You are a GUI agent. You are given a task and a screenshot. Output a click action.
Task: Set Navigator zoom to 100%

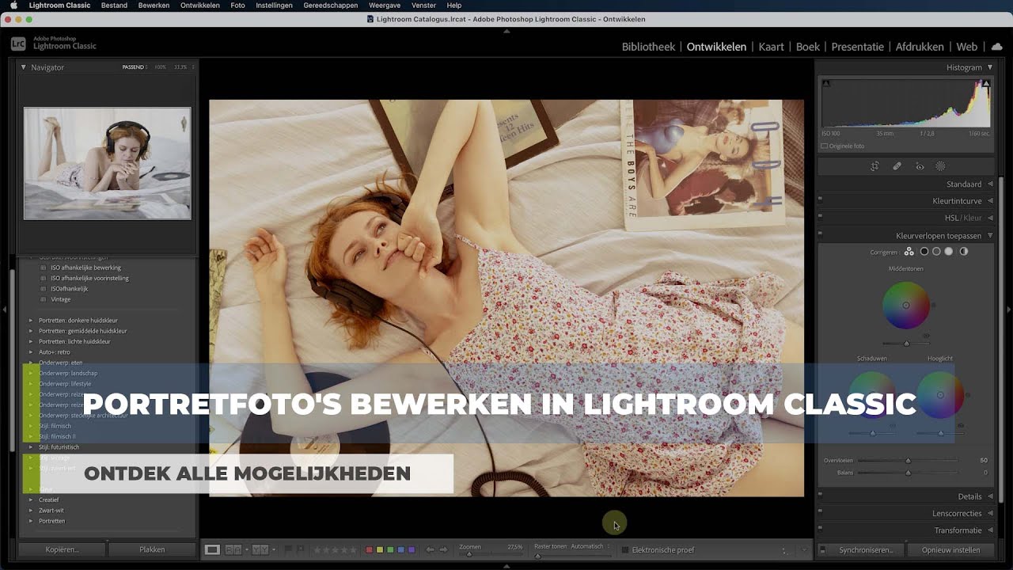160,67
